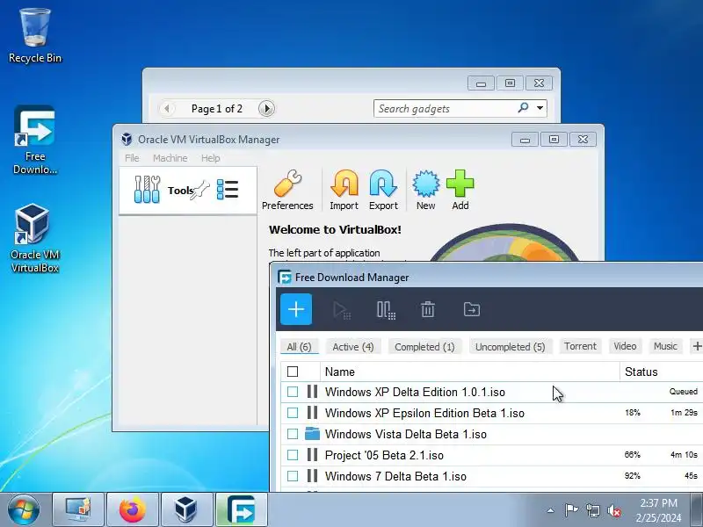Check Windows XP Epsilon Edition Beta 1.iso

293,413
